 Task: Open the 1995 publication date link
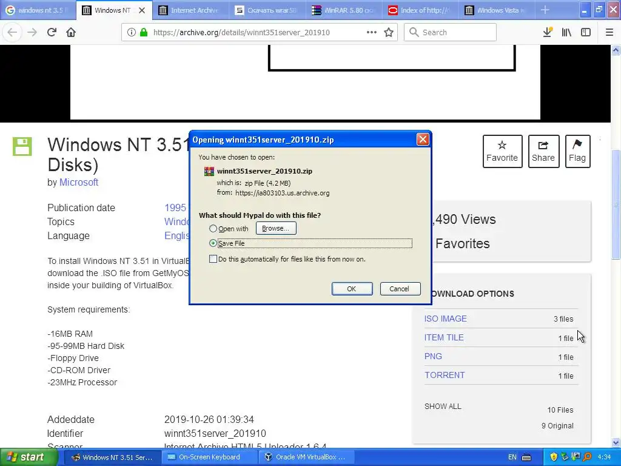[x=175, y=208]
